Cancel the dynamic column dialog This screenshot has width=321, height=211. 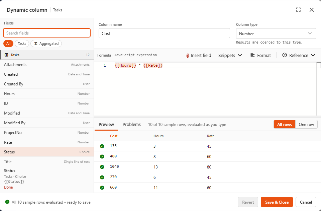click(x=306, y=202)
